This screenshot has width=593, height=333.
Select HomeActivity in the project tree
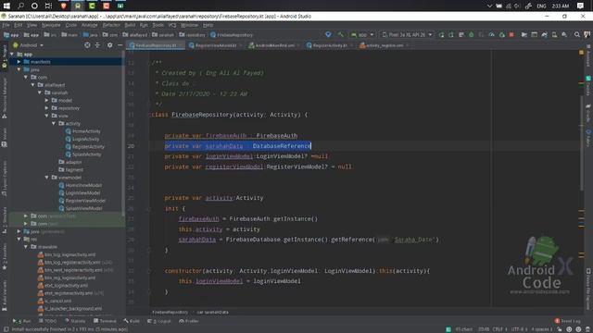point(83,131)
